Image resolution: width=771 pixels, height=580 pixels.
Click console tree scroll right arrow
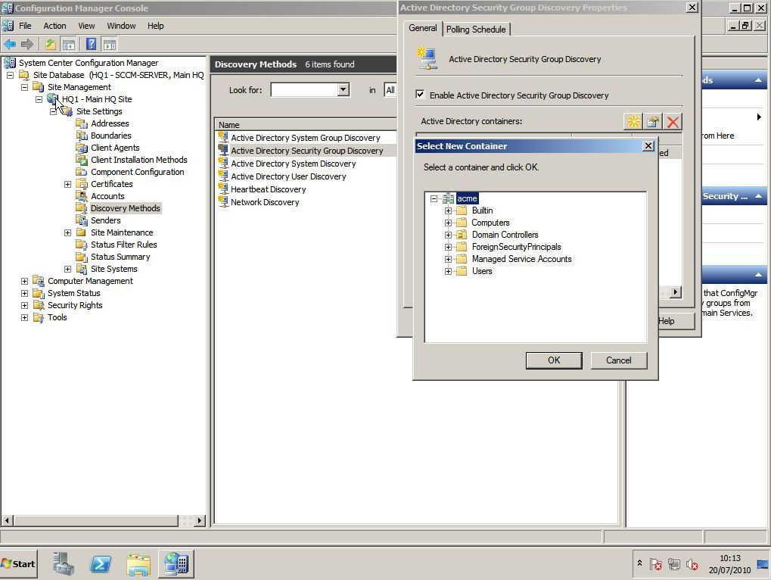pos(199,520)
